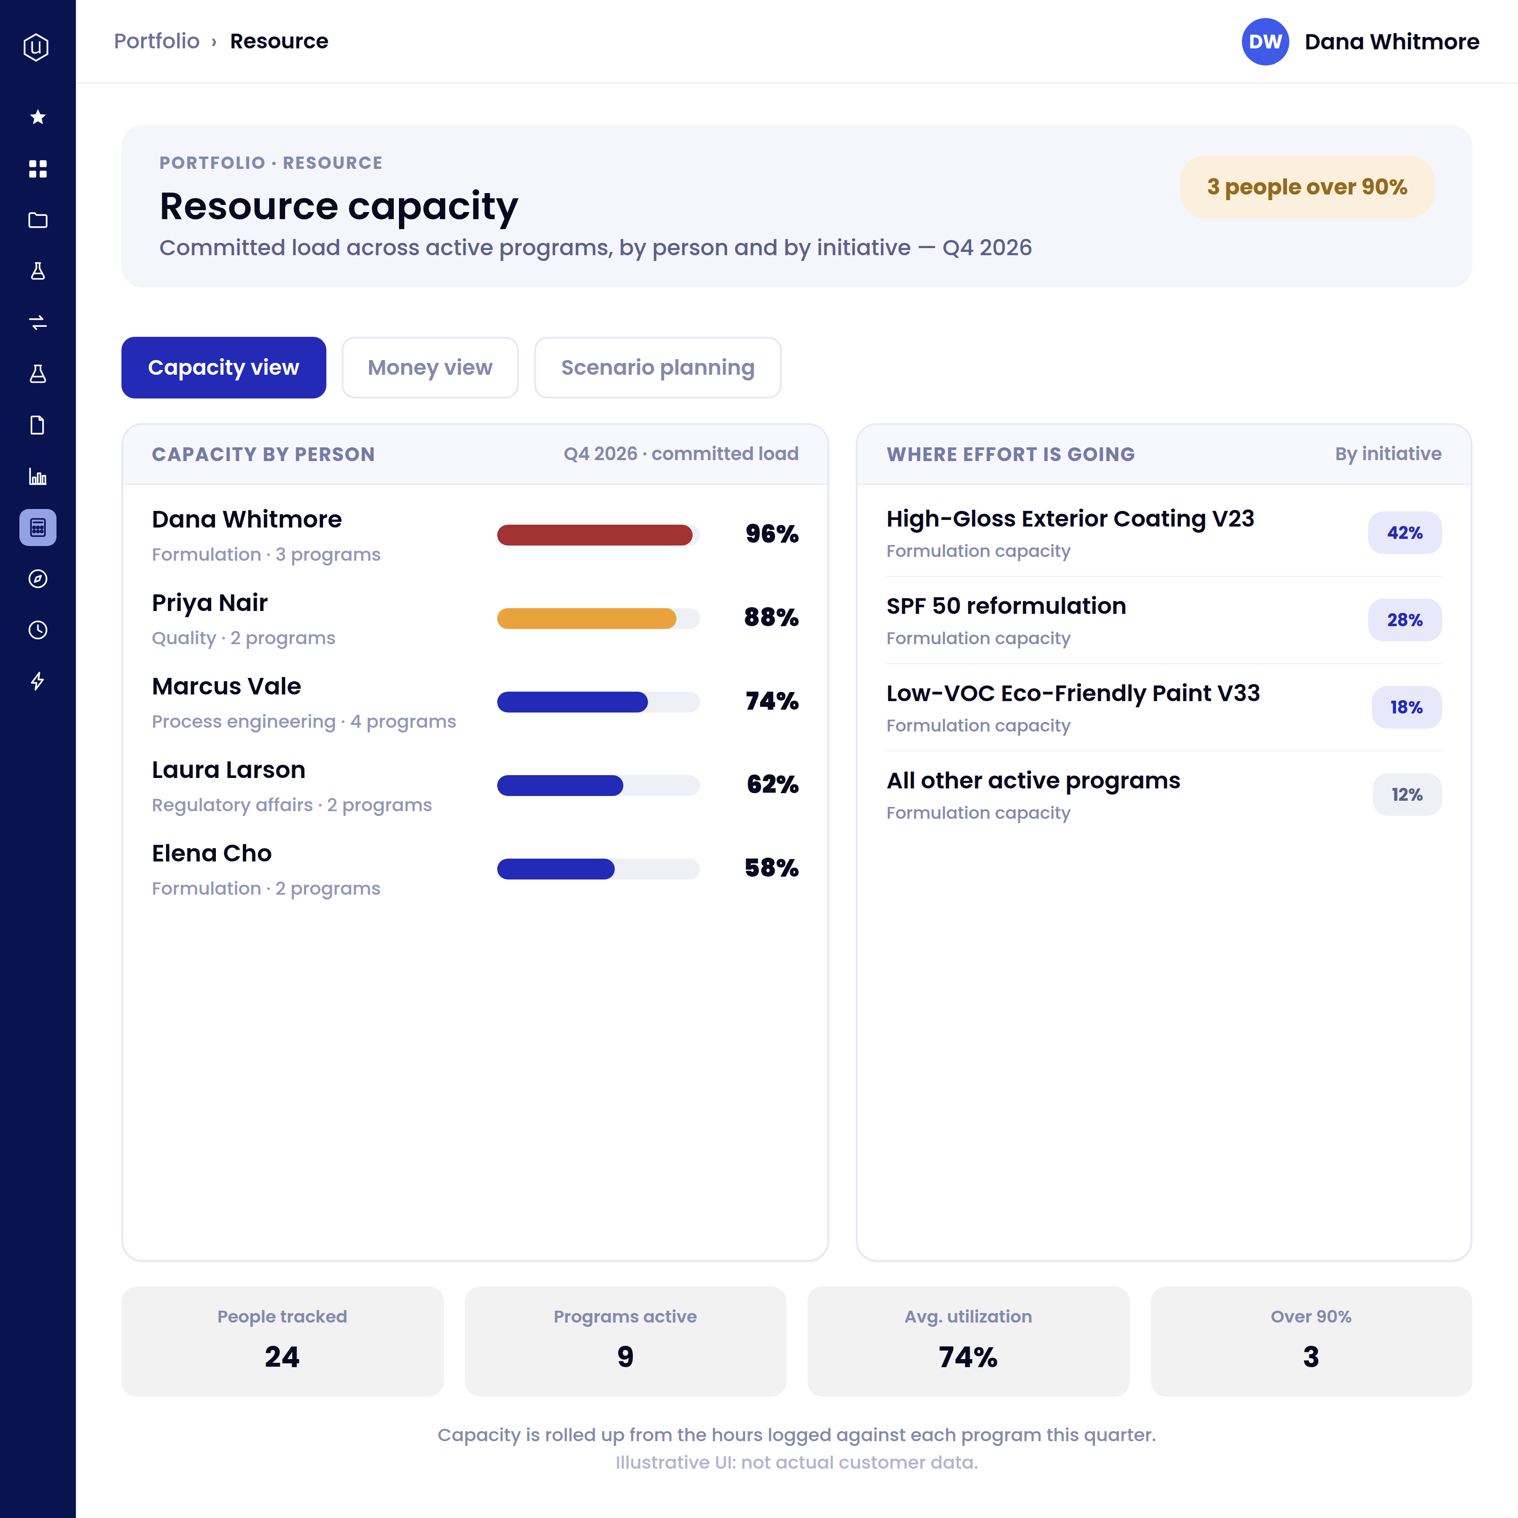Screen dimensions: 1518x1518
Task: Click the 42% initiative badge
Action: 1405,533
